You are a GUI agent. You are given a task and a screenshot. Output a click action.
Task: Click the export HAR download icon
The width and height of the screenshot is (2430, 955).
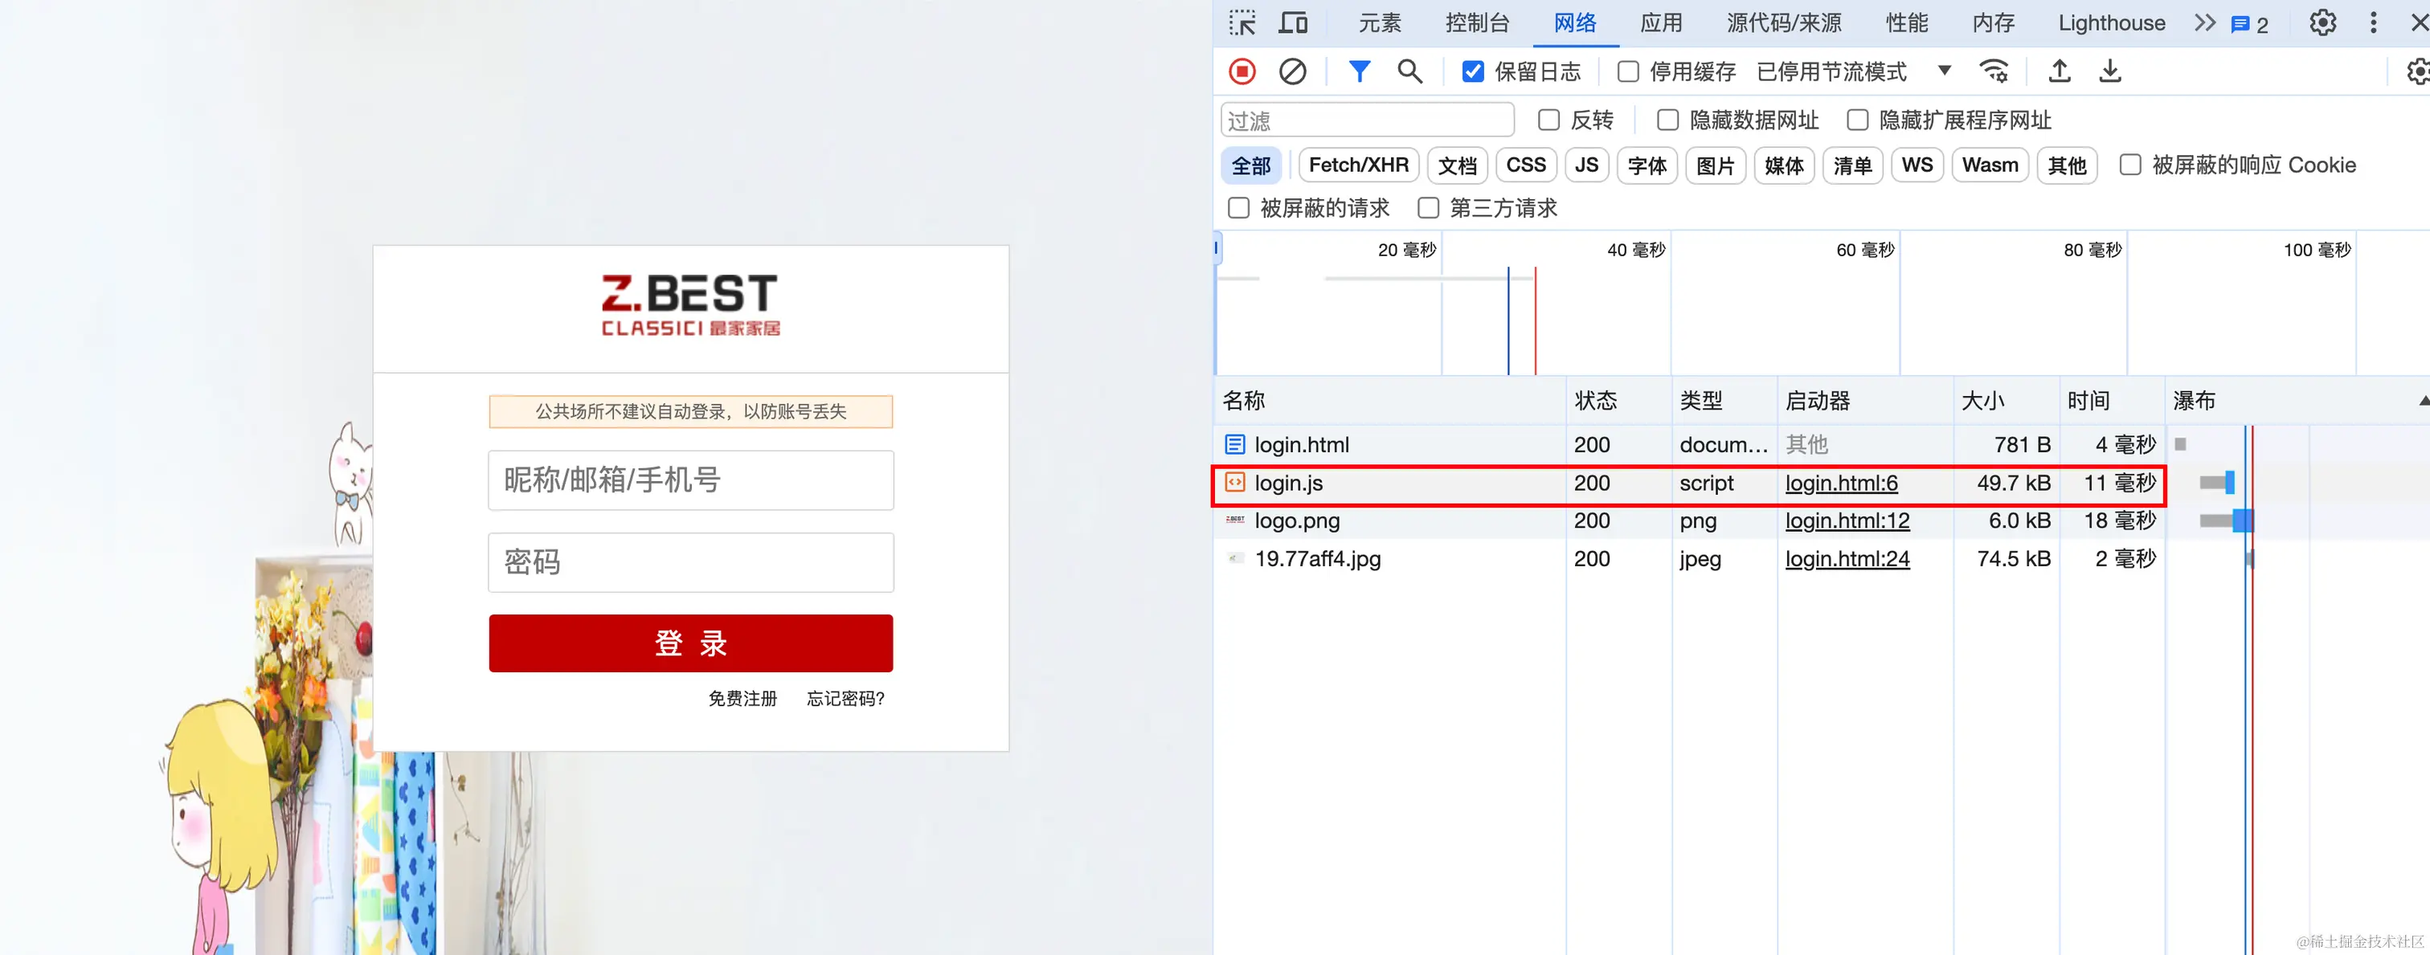[2109, 71]
